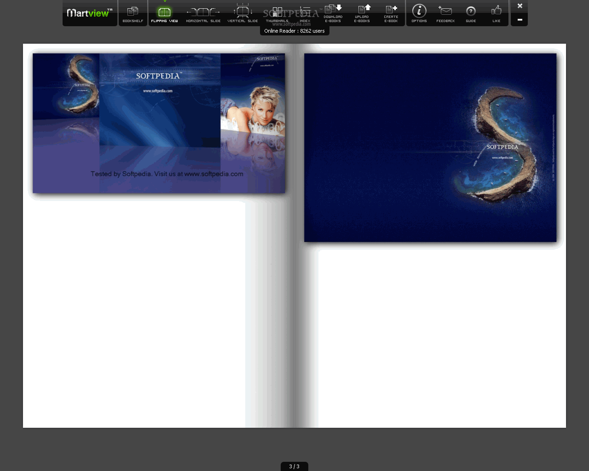
Task: Send Feedback via envelope icon
Action: (445, 14)
